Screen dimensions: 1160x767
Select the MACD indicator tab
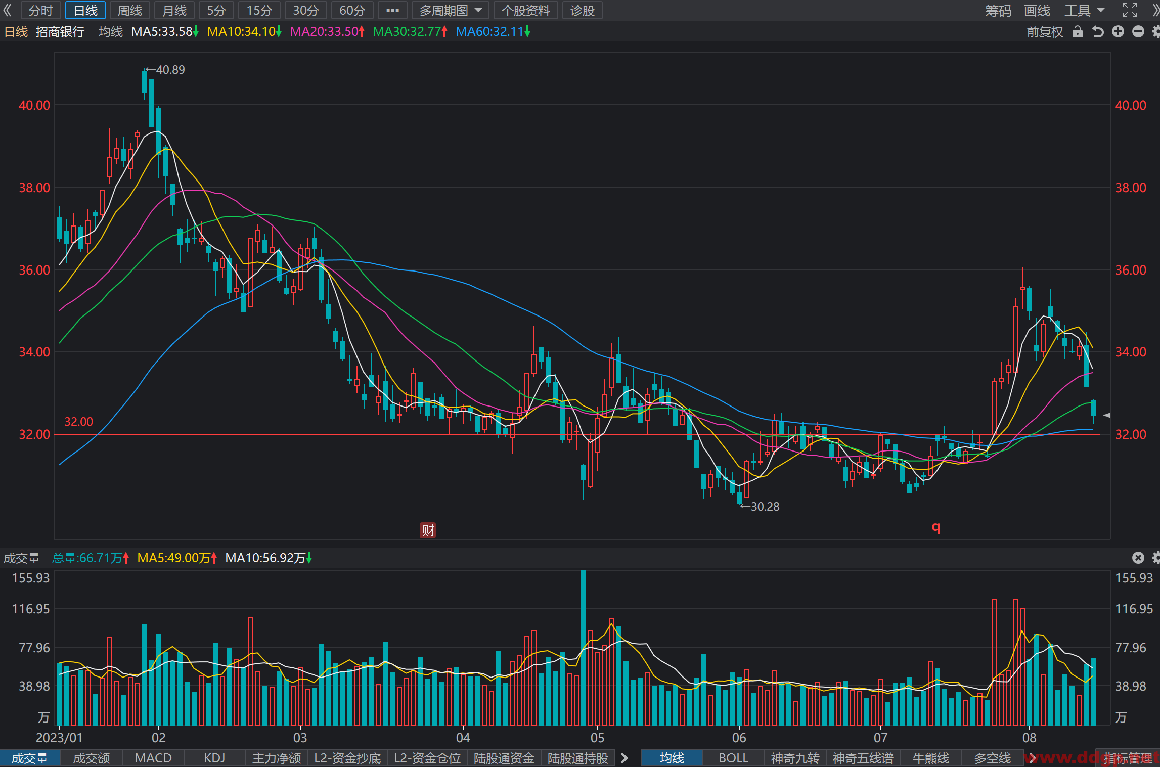tap(153, 758)
